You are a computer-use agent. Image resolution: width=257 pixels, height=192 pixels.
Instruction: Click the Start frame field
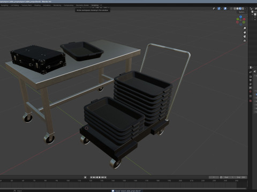pyautogui.click(x=229, y=177)
